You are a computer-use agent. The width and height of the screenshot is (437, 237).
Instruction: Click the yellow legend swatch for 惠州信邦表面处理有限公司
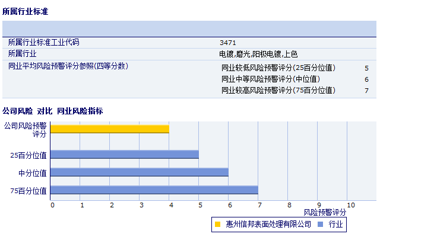pyautogui.click(x=217, y=225)
